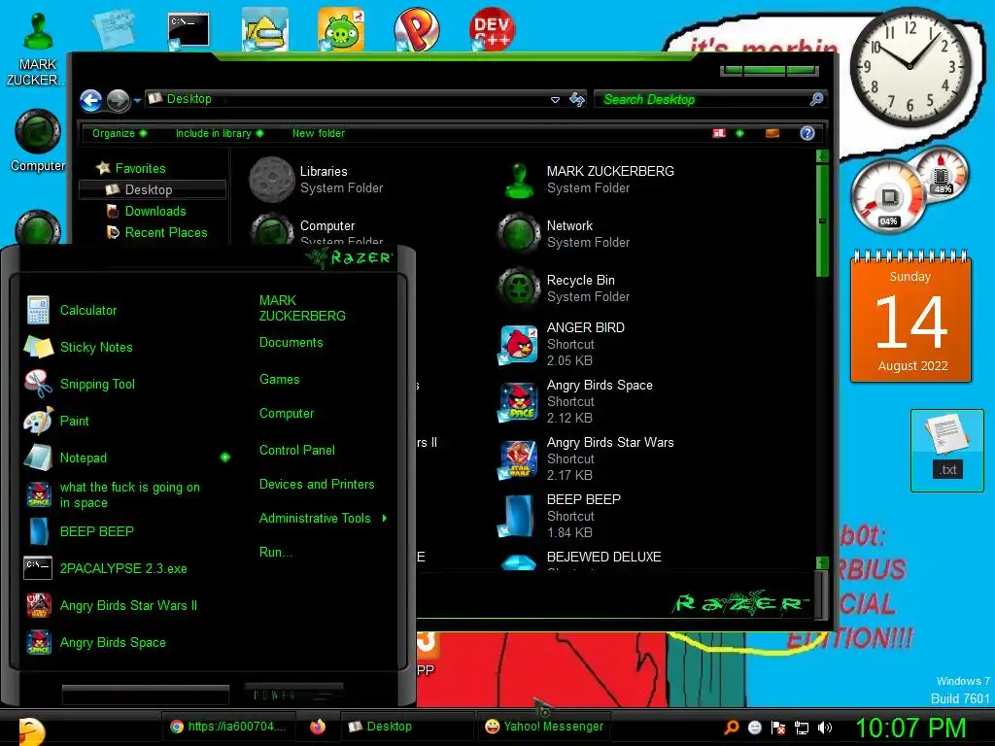
Task: Select BEEP BEEP shortcut in Explorer list
Action: 560,515
